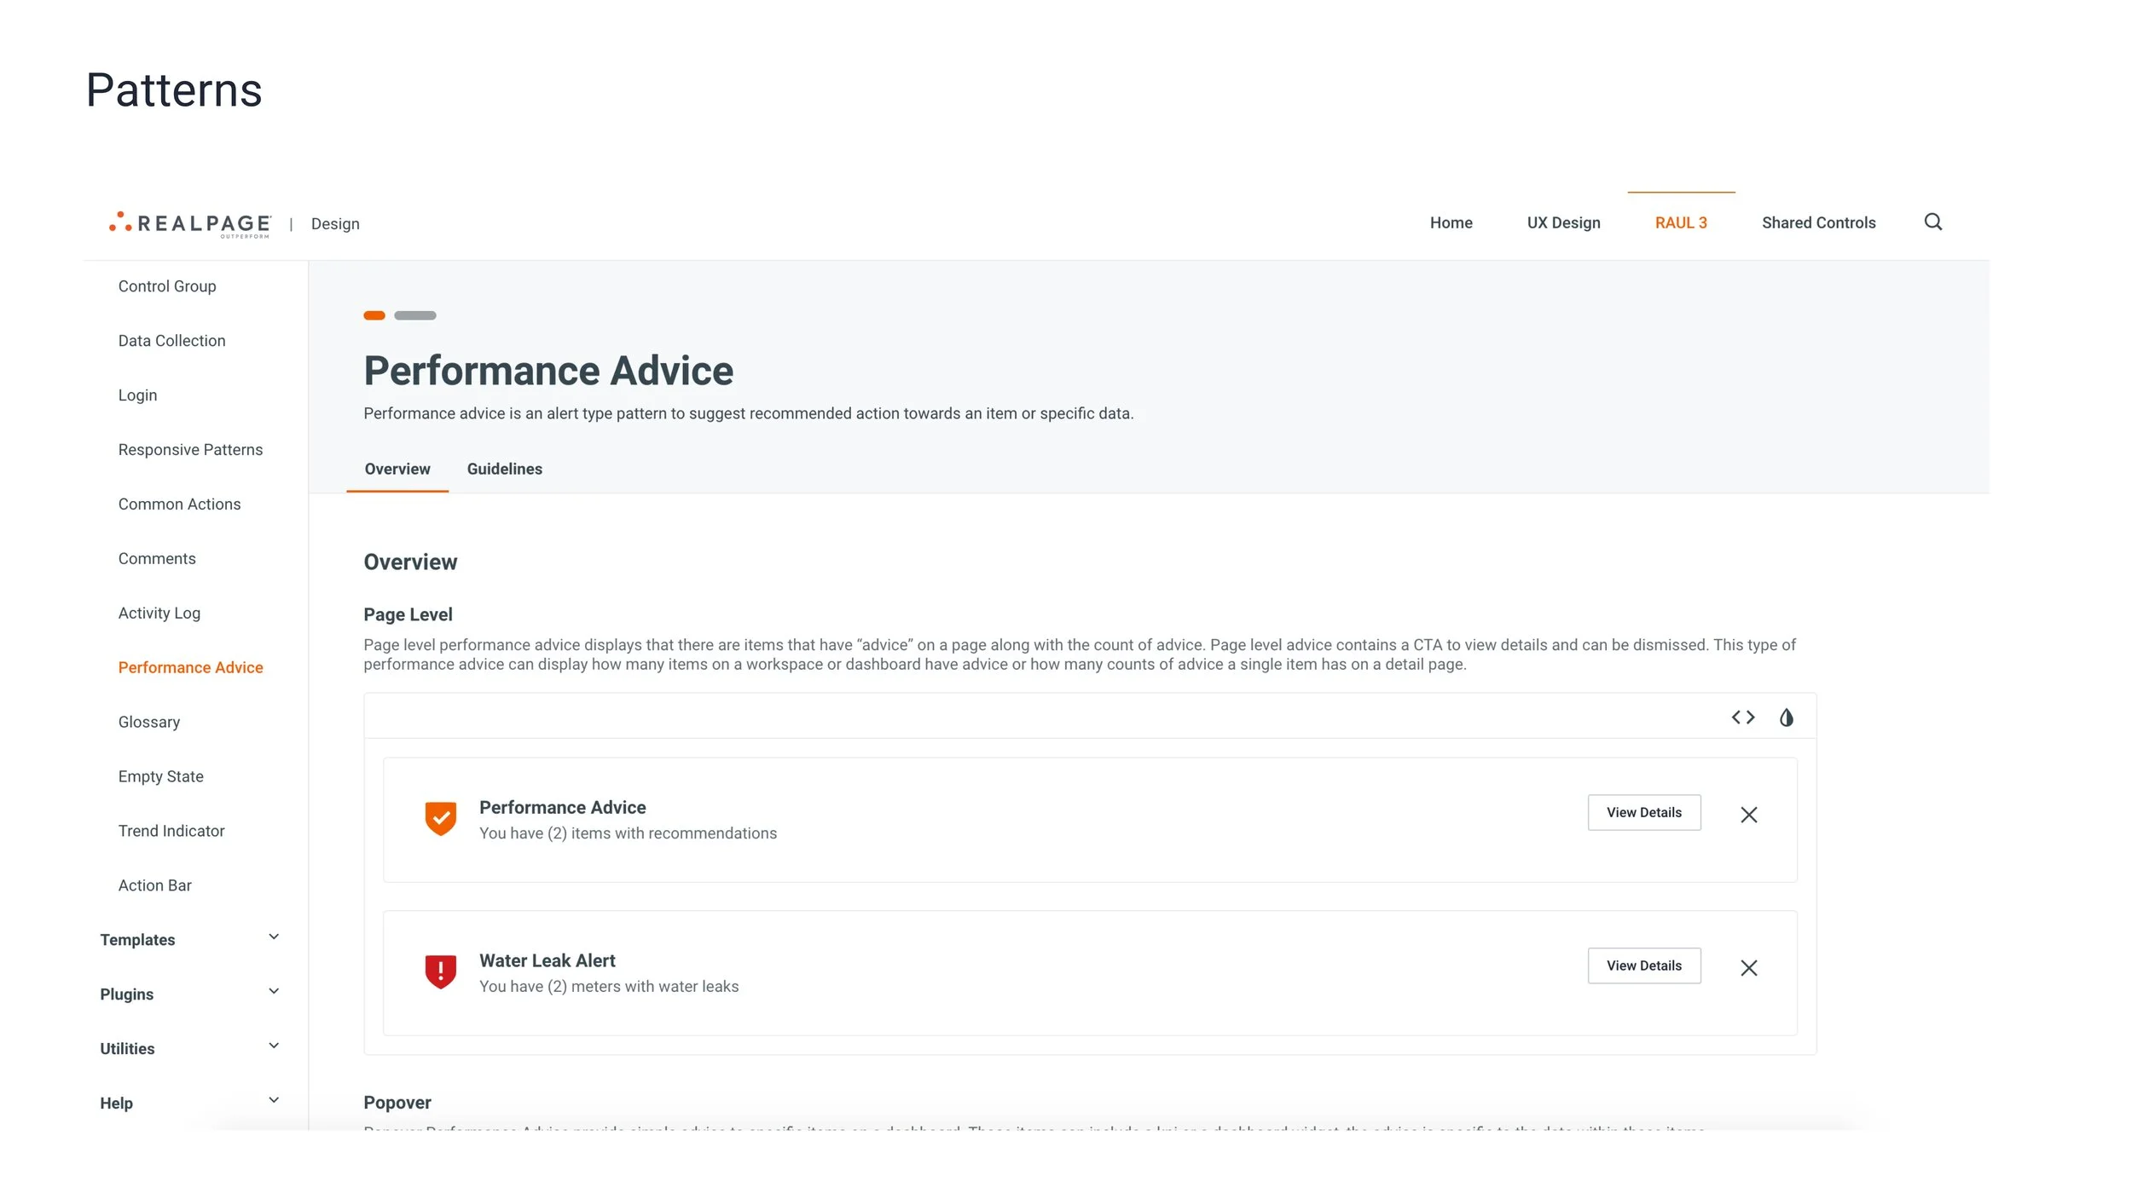This screenshot has width=2132, height=1193.
Task: Click the orange shield checkmark icon
Action: [x=440, y=818]
